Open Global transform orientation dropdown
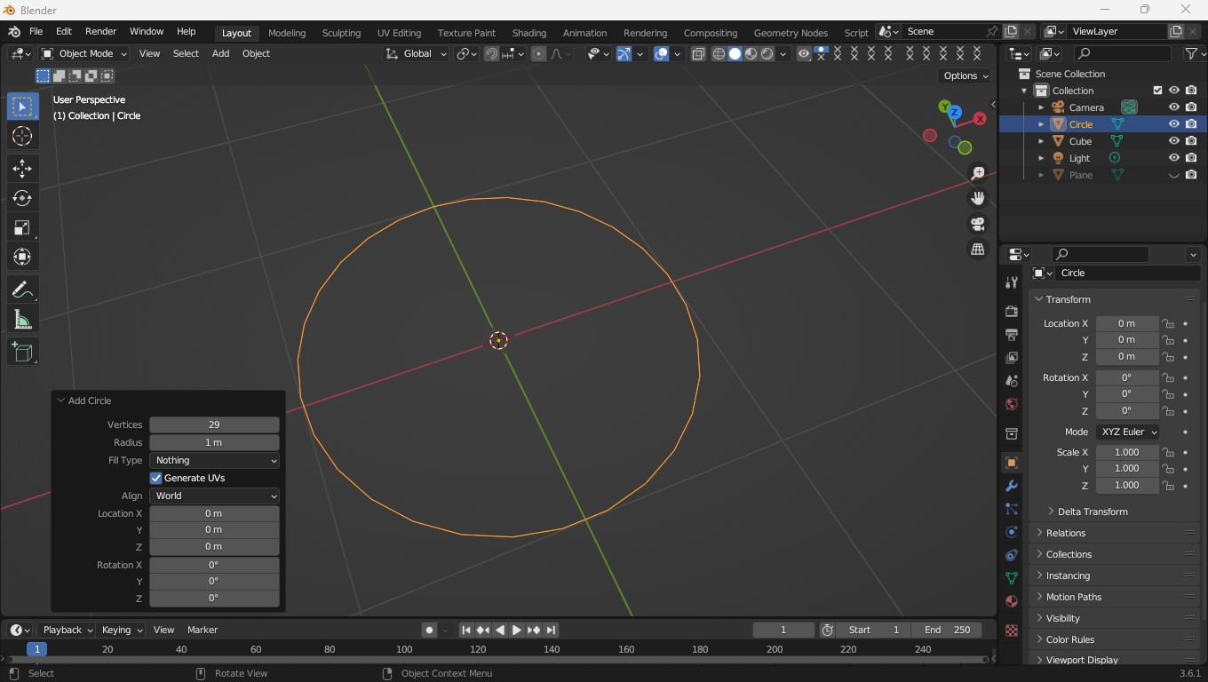 pyautogui.click(x=417, y=53)
